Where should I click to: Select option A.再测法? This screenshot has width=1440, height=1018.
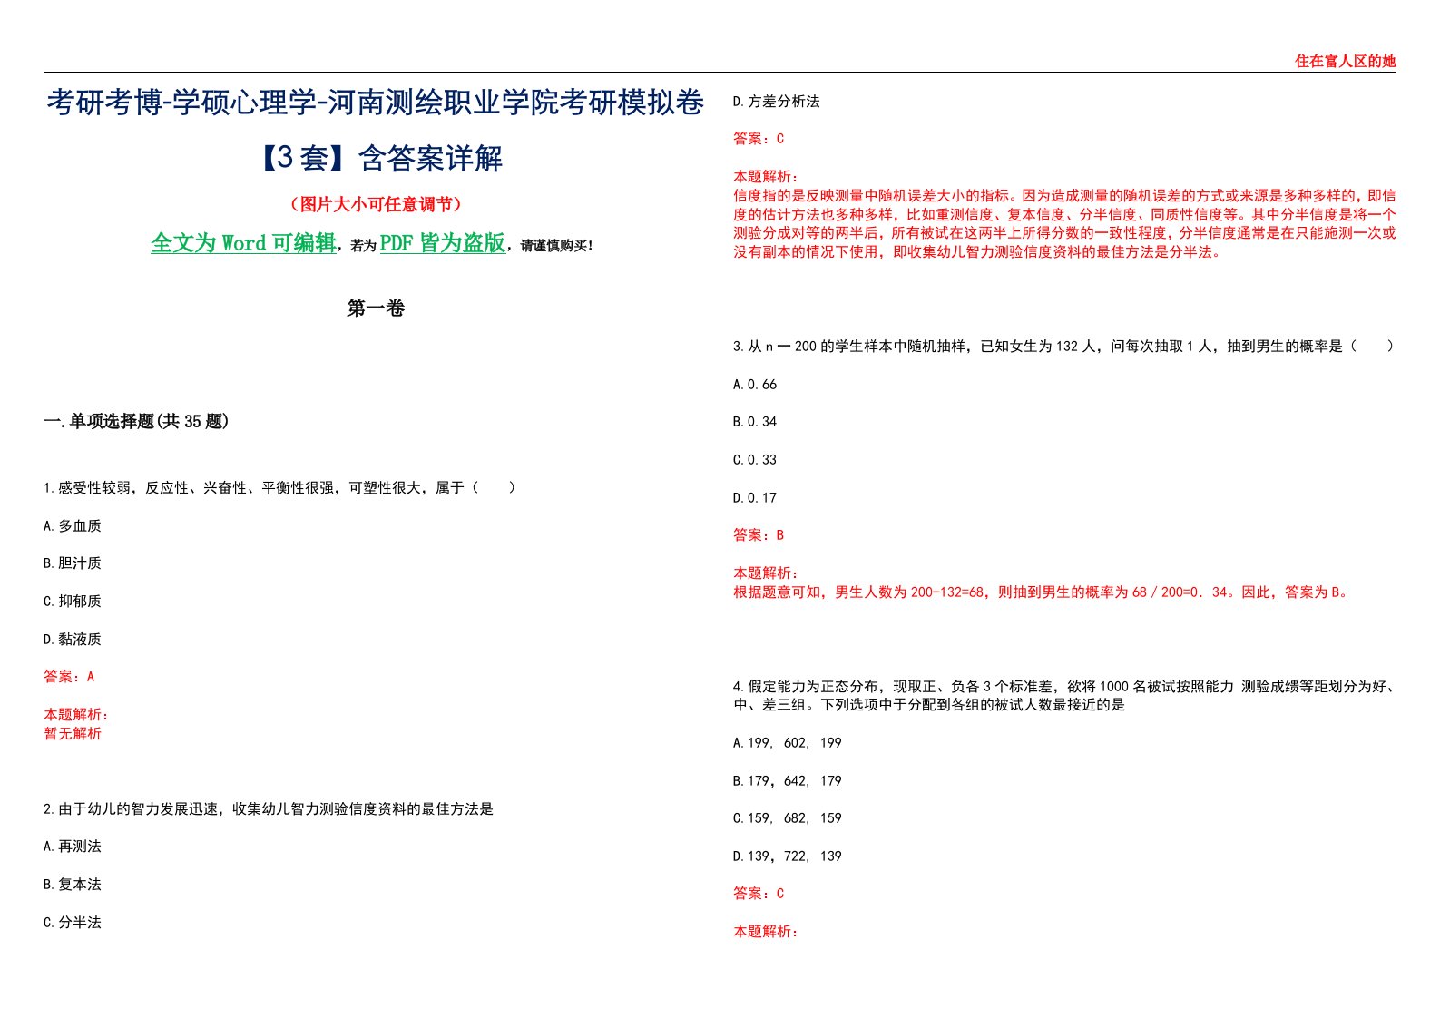[x=73, y=847]
